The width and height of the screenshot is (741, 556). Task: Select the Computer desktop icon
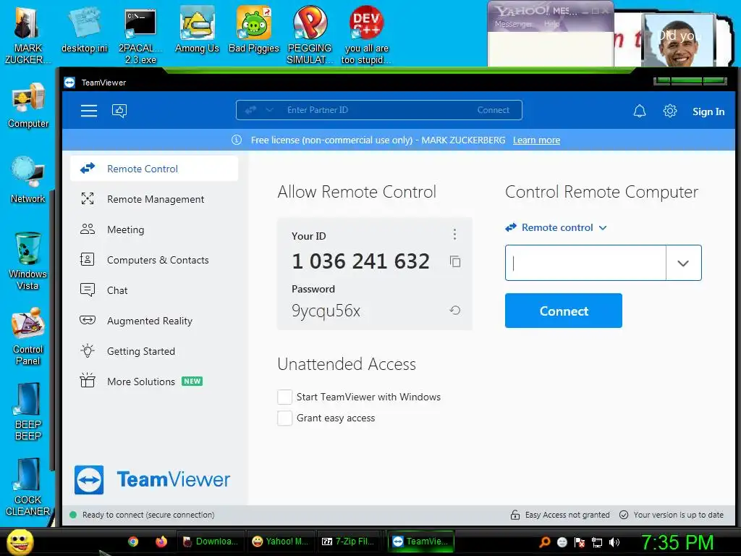click(x=28, y=106)
